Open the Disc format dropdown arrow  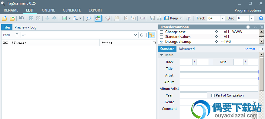(x=251, y=18)
